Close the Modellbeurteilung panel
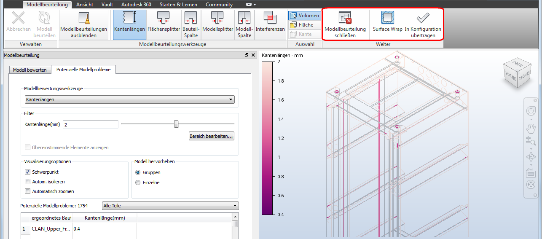Screen dimensions: 542x239 [x=253, y=55]
